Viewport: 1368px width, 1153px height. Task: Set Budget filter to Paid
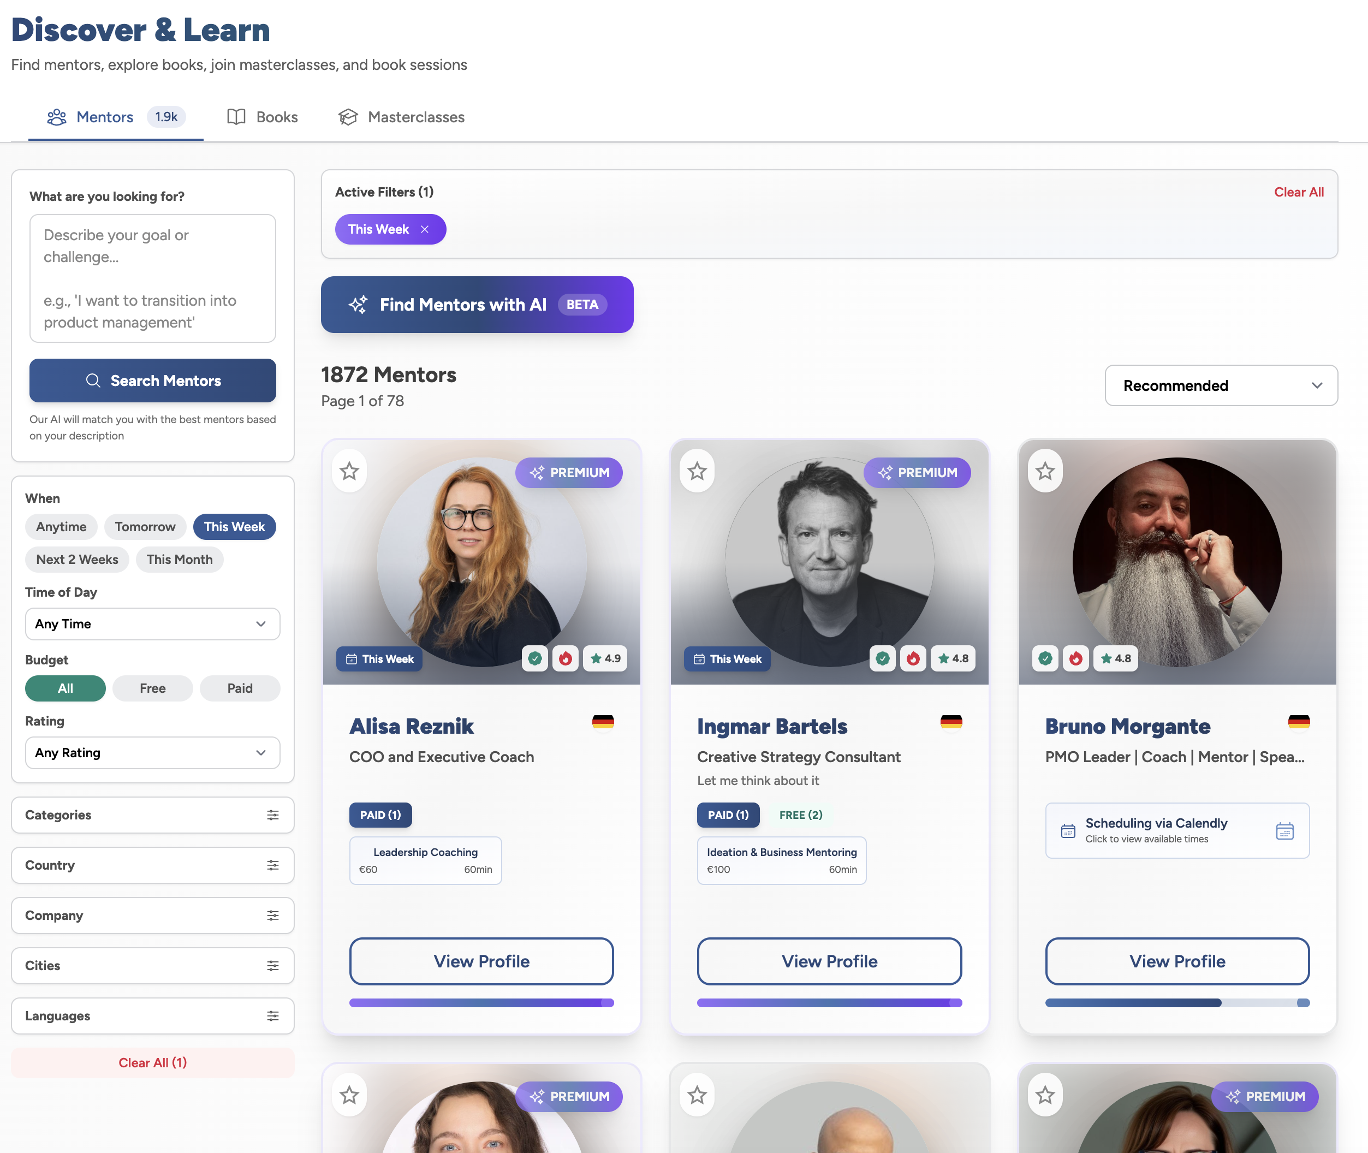(x=240, y=688)
